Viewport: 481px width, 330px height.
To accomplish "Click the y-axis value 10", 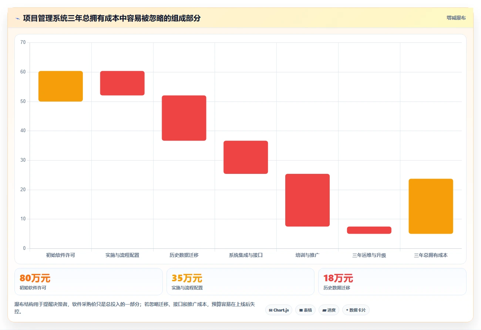I will [x=23, y=219].
